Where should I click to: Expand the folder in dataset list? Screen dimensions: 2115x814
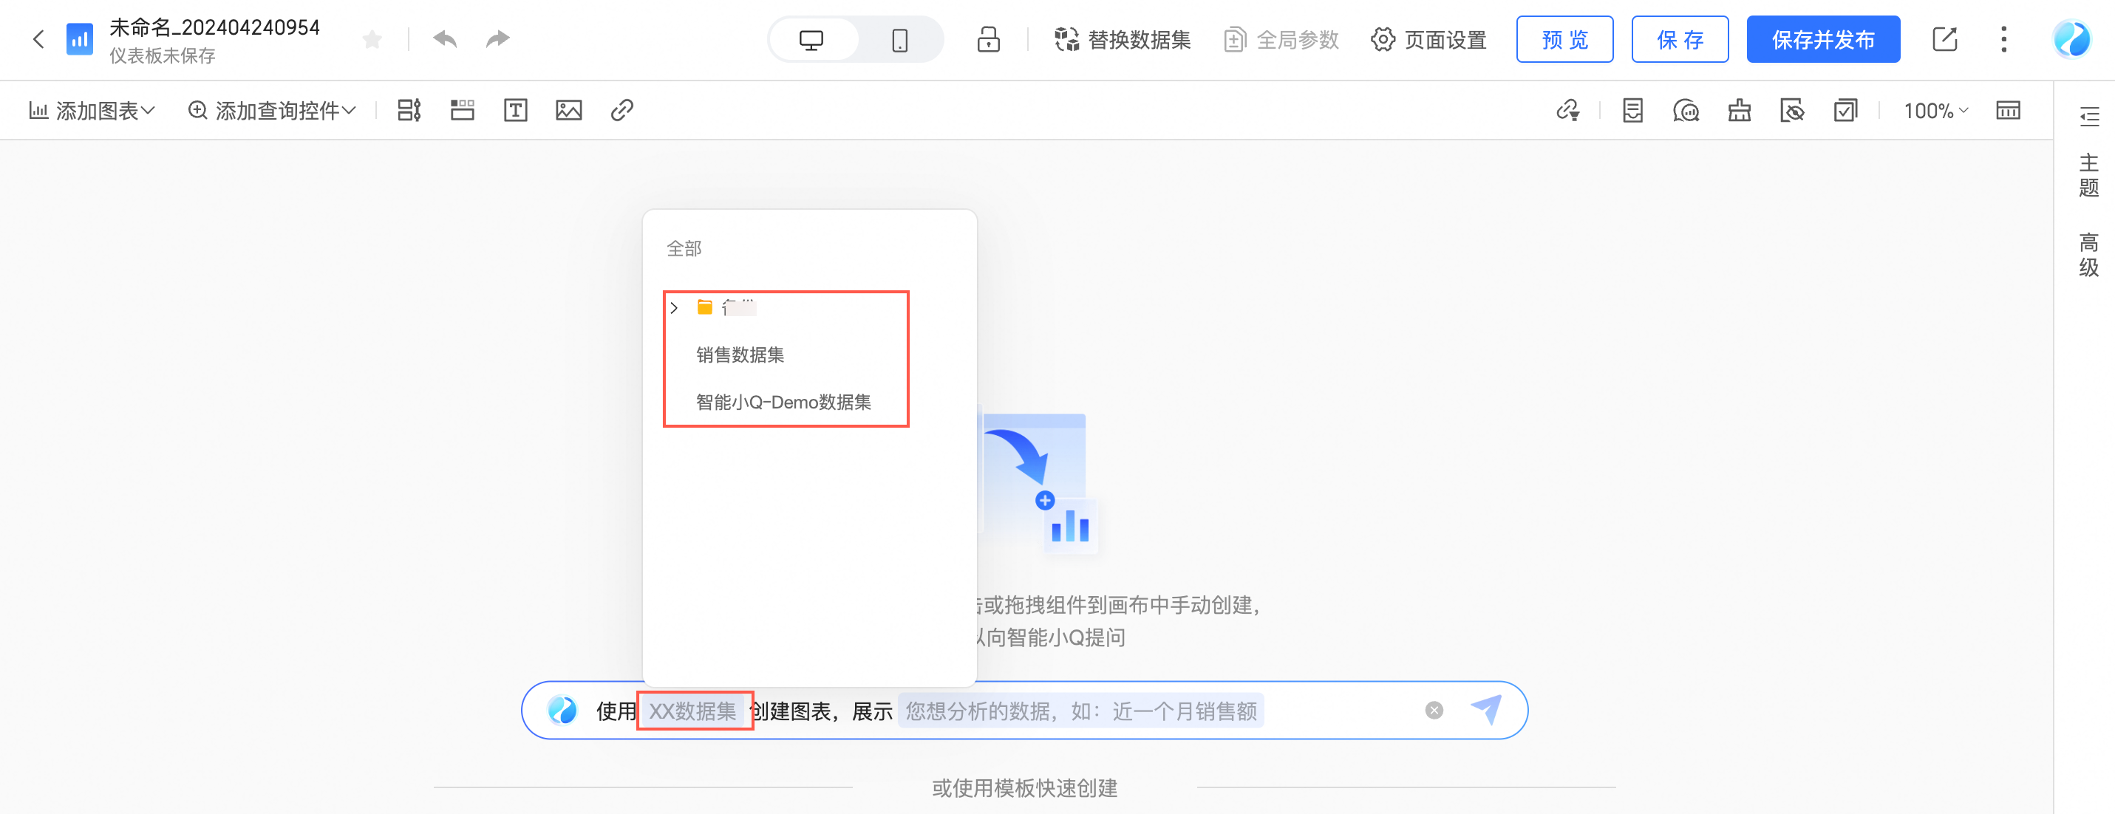tap(674, 308)
